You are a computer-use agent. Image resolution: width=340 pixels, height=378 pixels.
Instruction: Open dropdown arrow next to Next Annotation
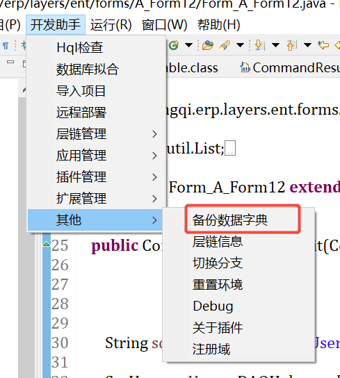click(x=275, y=45)
